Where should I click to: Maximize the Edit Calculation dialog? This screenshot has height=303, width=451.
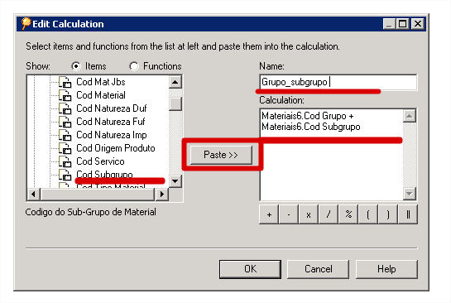pos(403,24)
